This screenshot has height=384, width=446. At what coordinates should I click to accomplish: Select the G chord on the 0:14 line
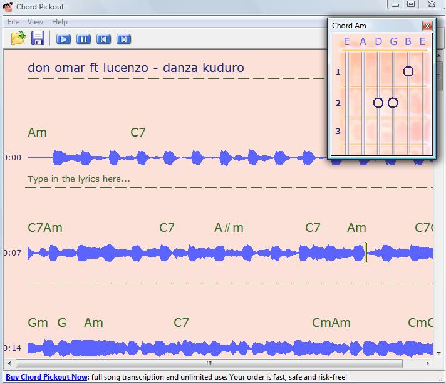pyautogui.click(x=62, y=323)
